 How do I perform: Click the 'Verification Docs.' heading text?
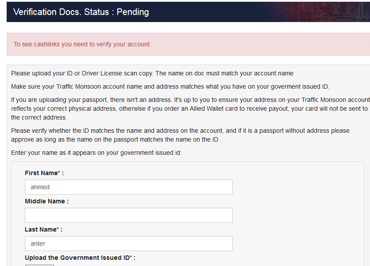[x=47, y=12]
